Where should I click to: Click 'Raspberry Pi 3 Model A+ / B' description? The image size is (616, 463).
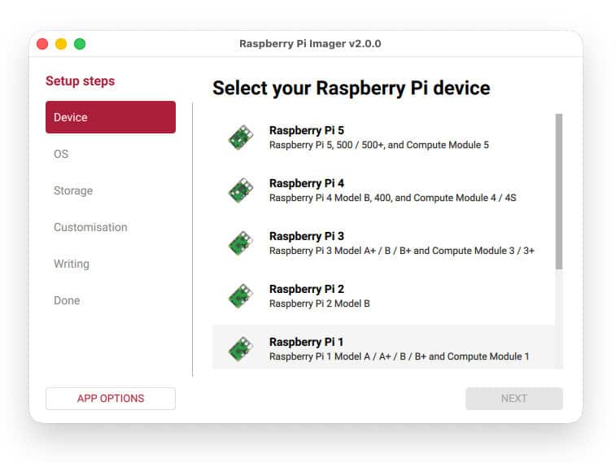pyautogui.click(x=401, y=251)
